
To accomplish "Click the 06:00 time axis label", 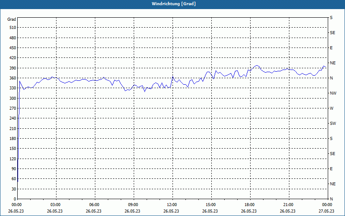I will tap(94, 205).
